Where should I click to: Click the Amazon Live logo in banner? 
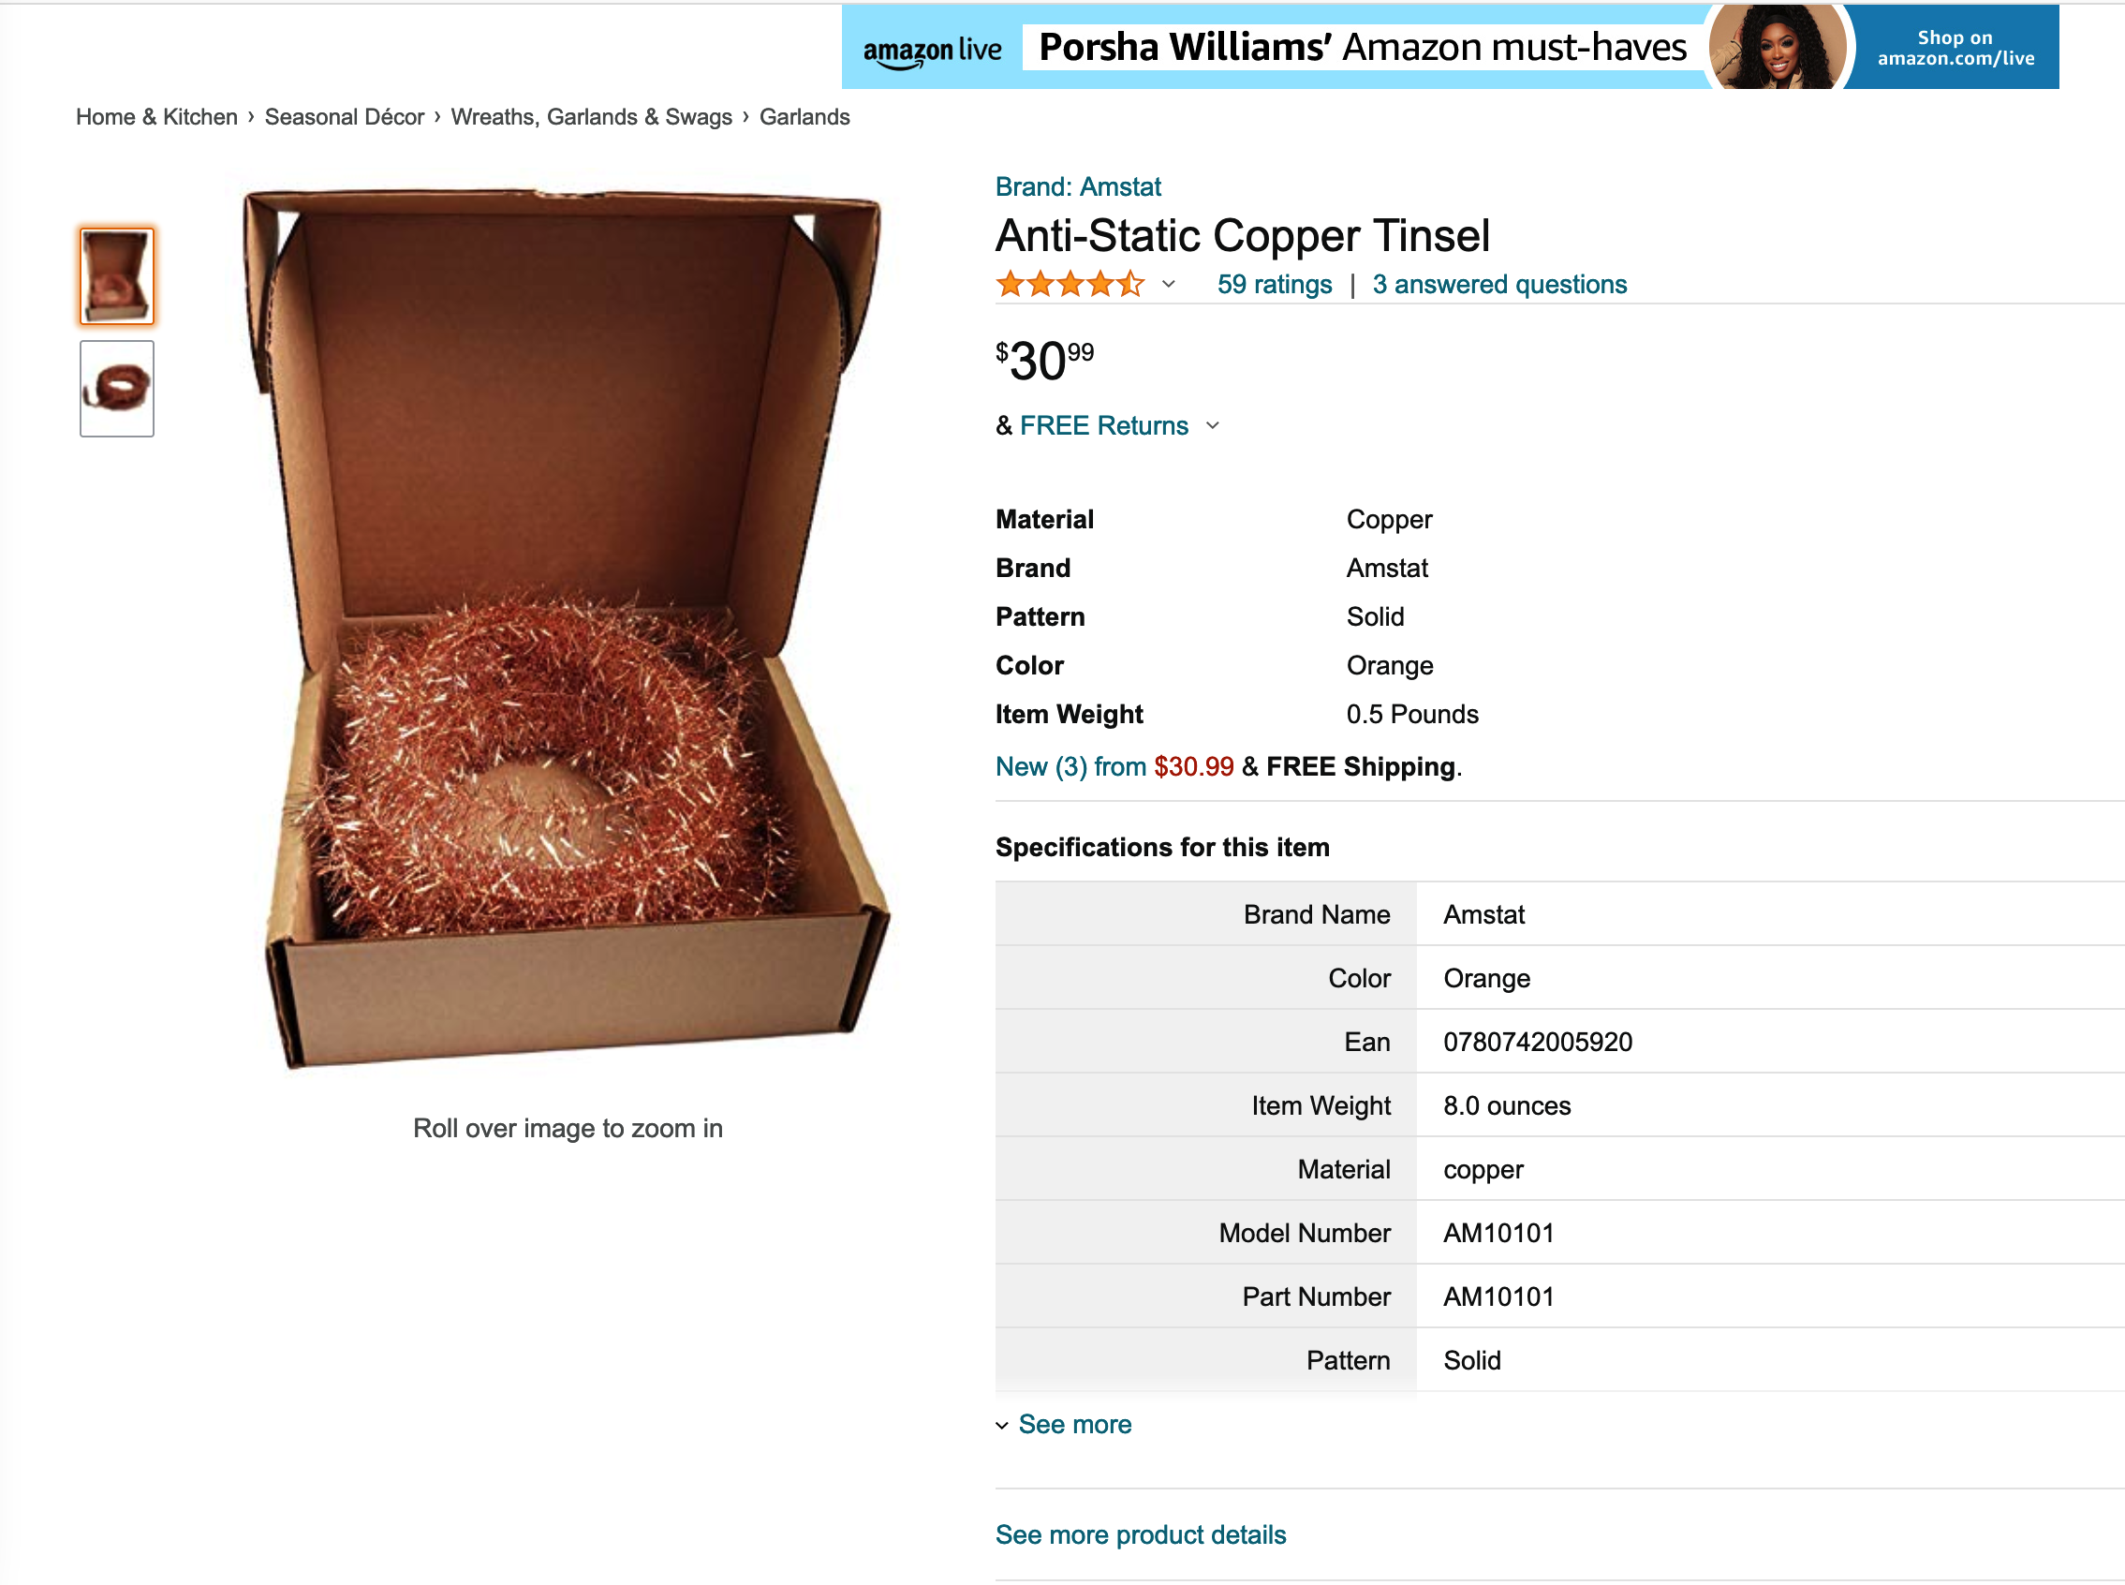point(932,49)
